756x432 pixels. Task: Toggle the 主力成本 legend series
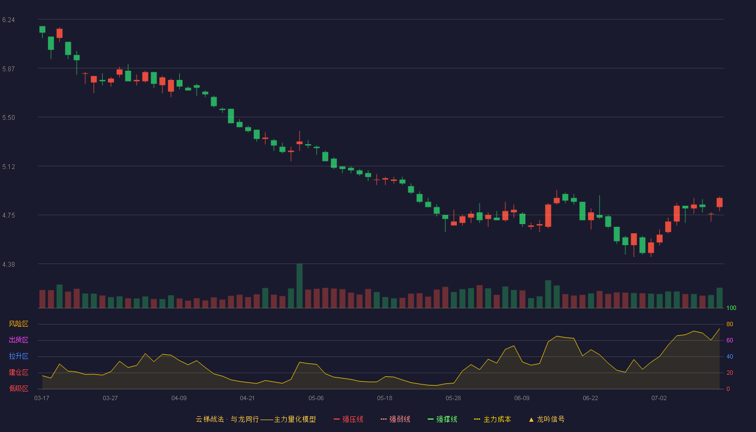coord(497,419)
